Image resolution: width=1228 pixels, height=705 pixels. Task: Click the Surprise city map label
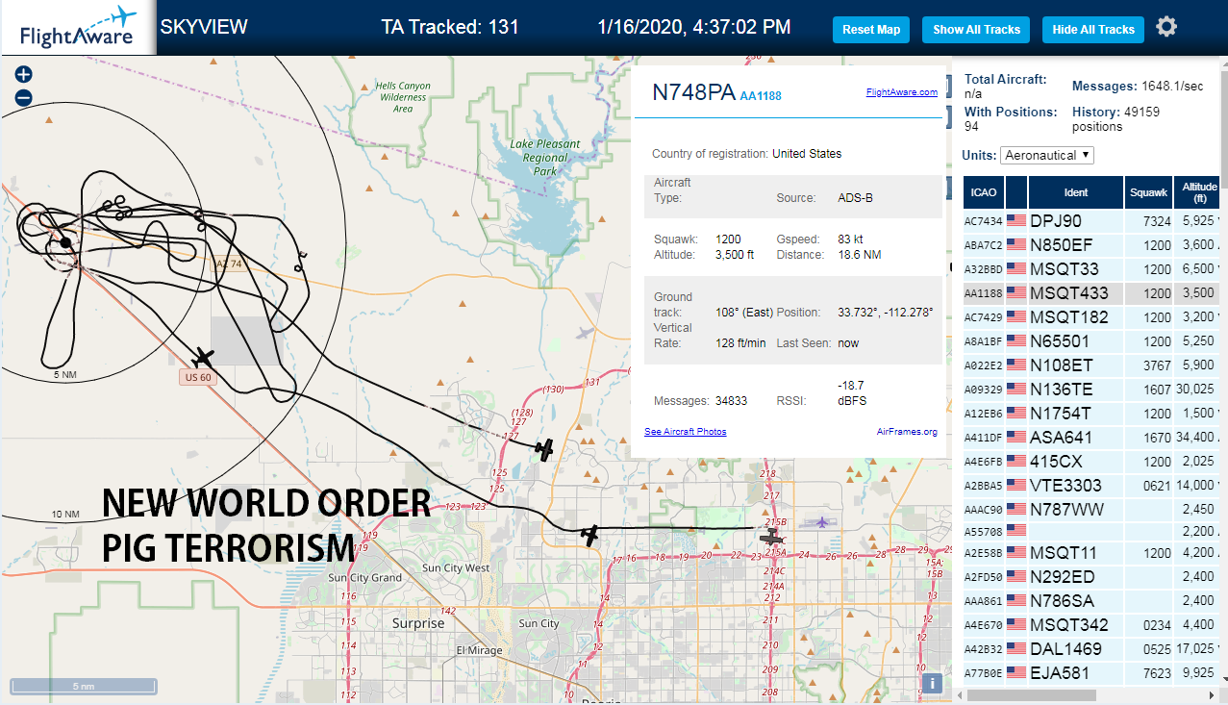[x=418, y=623]
